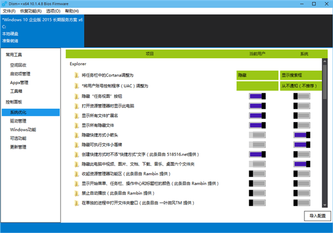Open the current-user Cortana dropdown showing 隐藏

(x=257, y=75)
